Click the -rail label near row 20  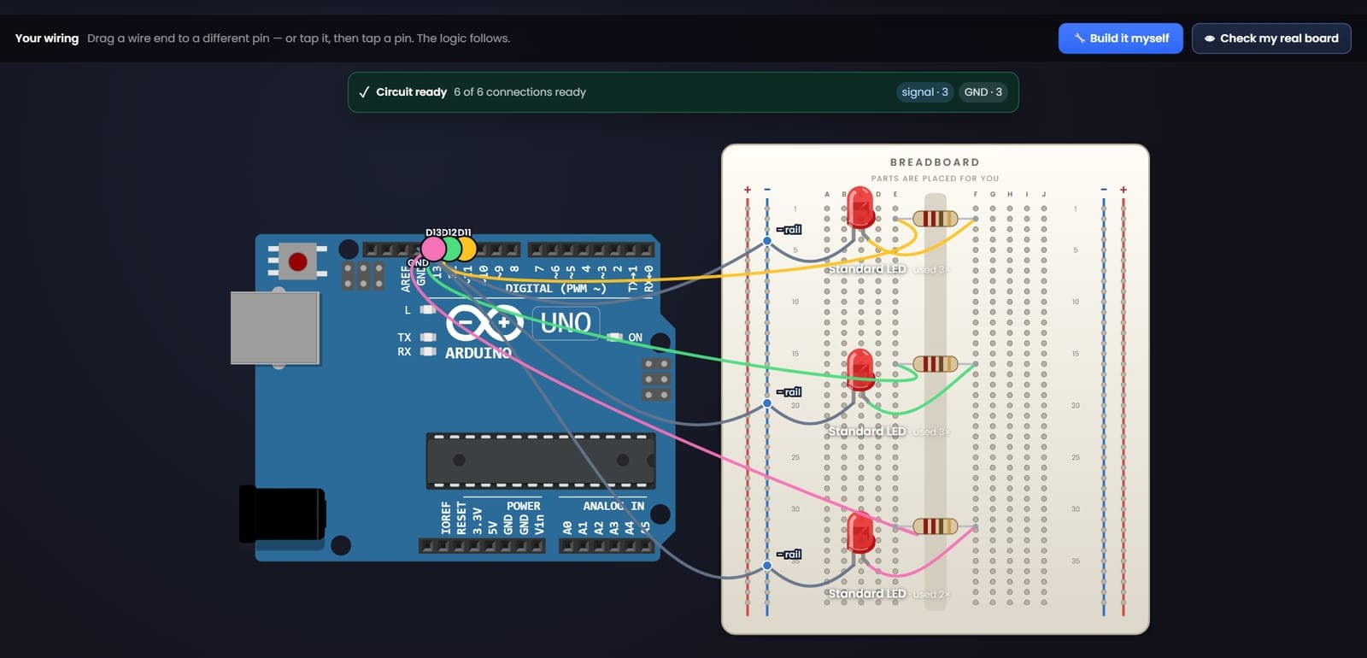[x=789, y=391]
